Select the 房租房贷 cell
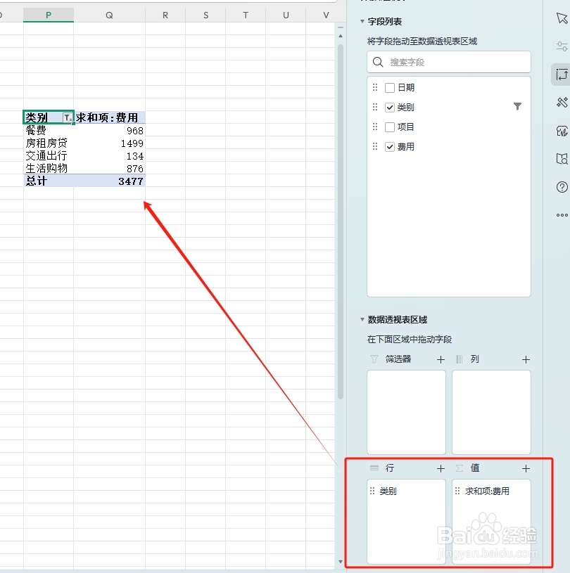The width and height of the screenshot is (570, 573). click(49, 143)
